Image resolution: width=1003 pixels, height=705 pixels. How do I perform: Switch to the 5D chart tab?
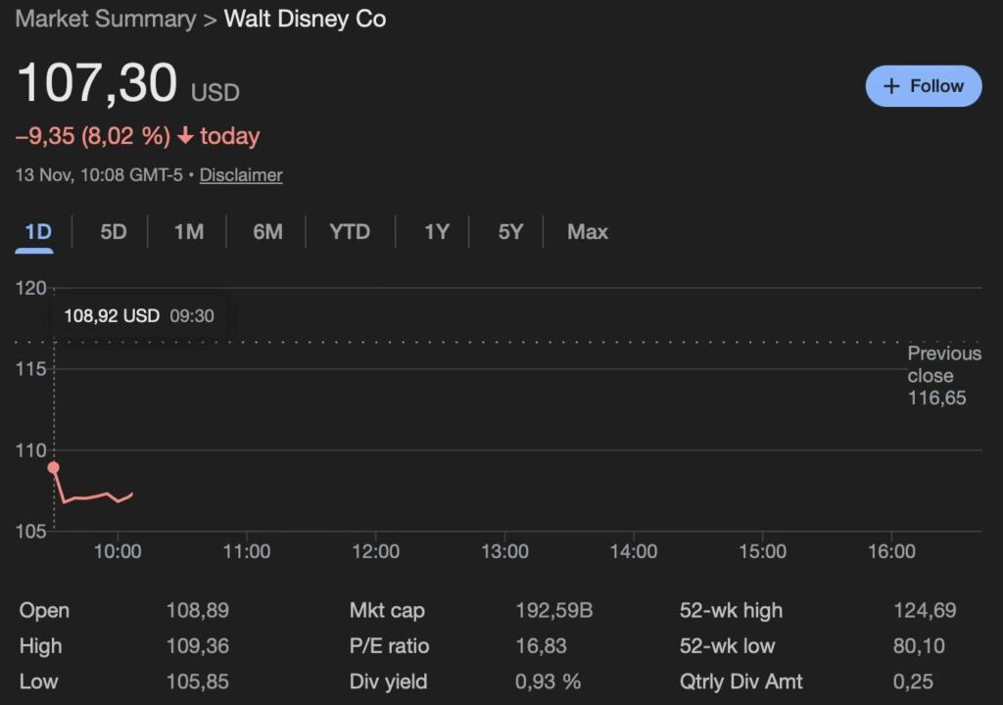point(114,232)
